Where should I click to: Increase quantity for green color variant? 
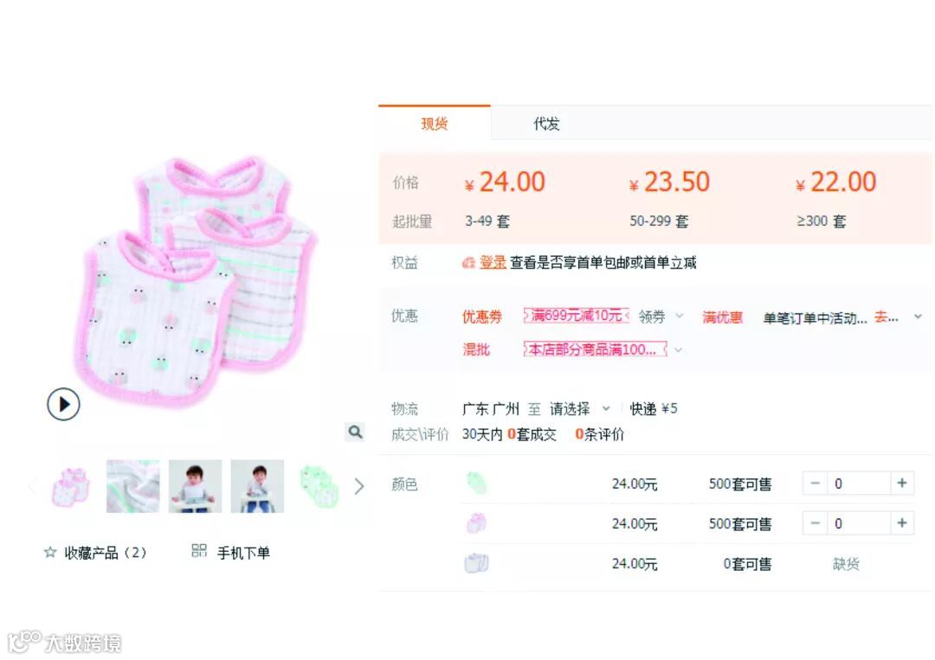[x=901, y=483]
